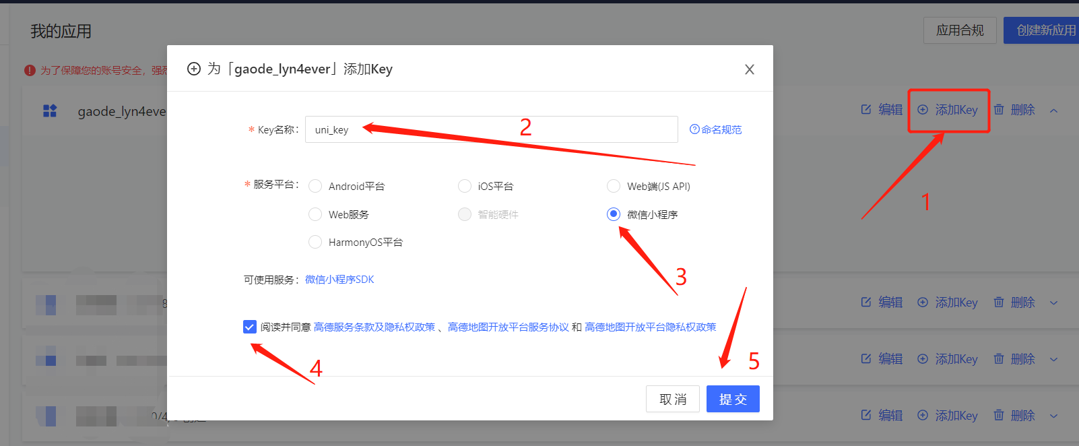This screenshot has width=1079, height=446.
Task: Click the 应用合规 button at top
Action: tap(959, 30)
